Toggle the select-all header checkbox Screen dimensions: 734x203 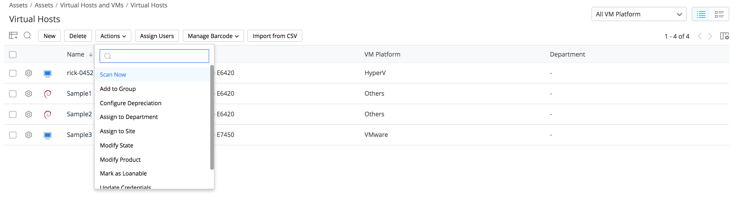13,55
